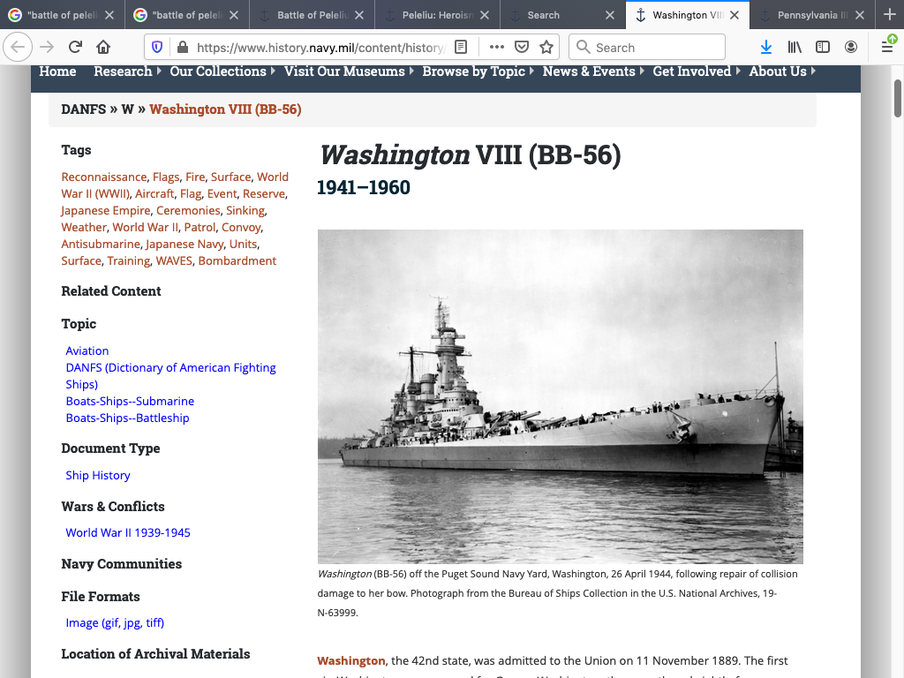
Task: Open the Boats-Ships--Battleship topic link
Action: click(x=127, y=418)
